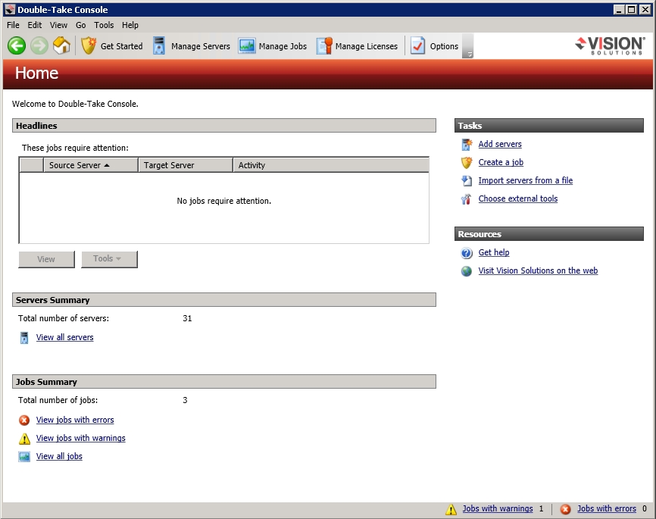Click the status bar warning triangle icon
Image resolution: width=656 pixels, height=519 pixels.
click(451, 509)
